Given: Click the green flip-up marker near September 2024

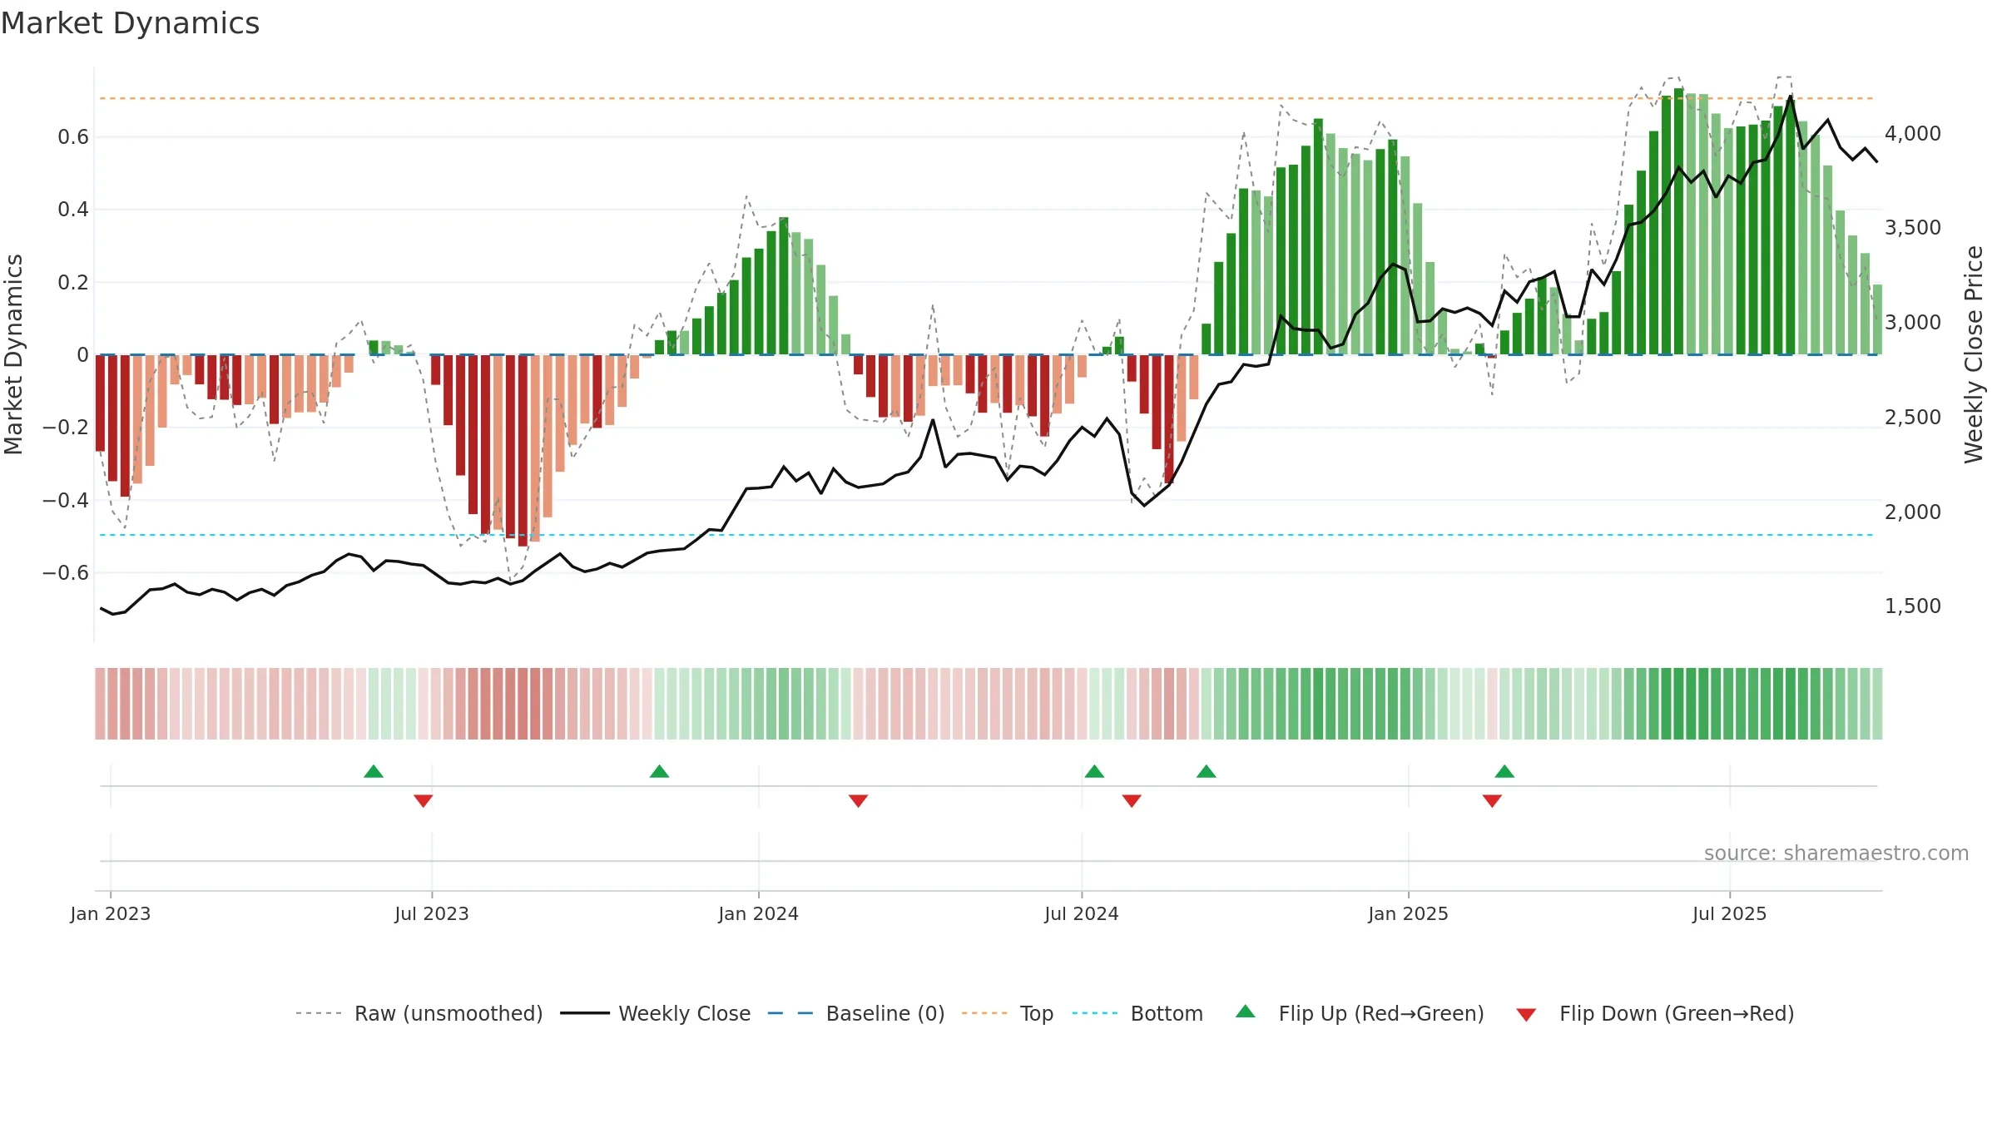Looking at the screenshot, I should click(x=1207, y=771).
